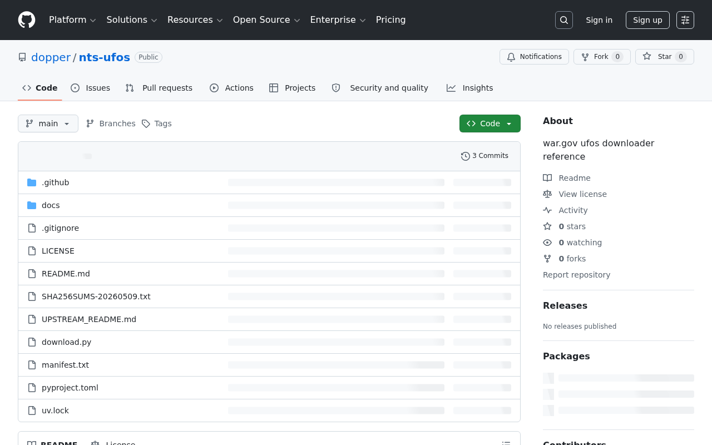Click the SHA256SUMS file icon
Image resolution: width=712 pixels, height=445 pixels.
click(x=32, y=296)
